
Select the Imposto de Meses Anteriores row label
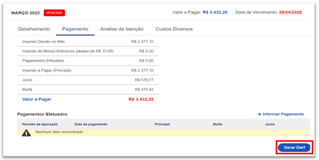[x=68, y=51]
